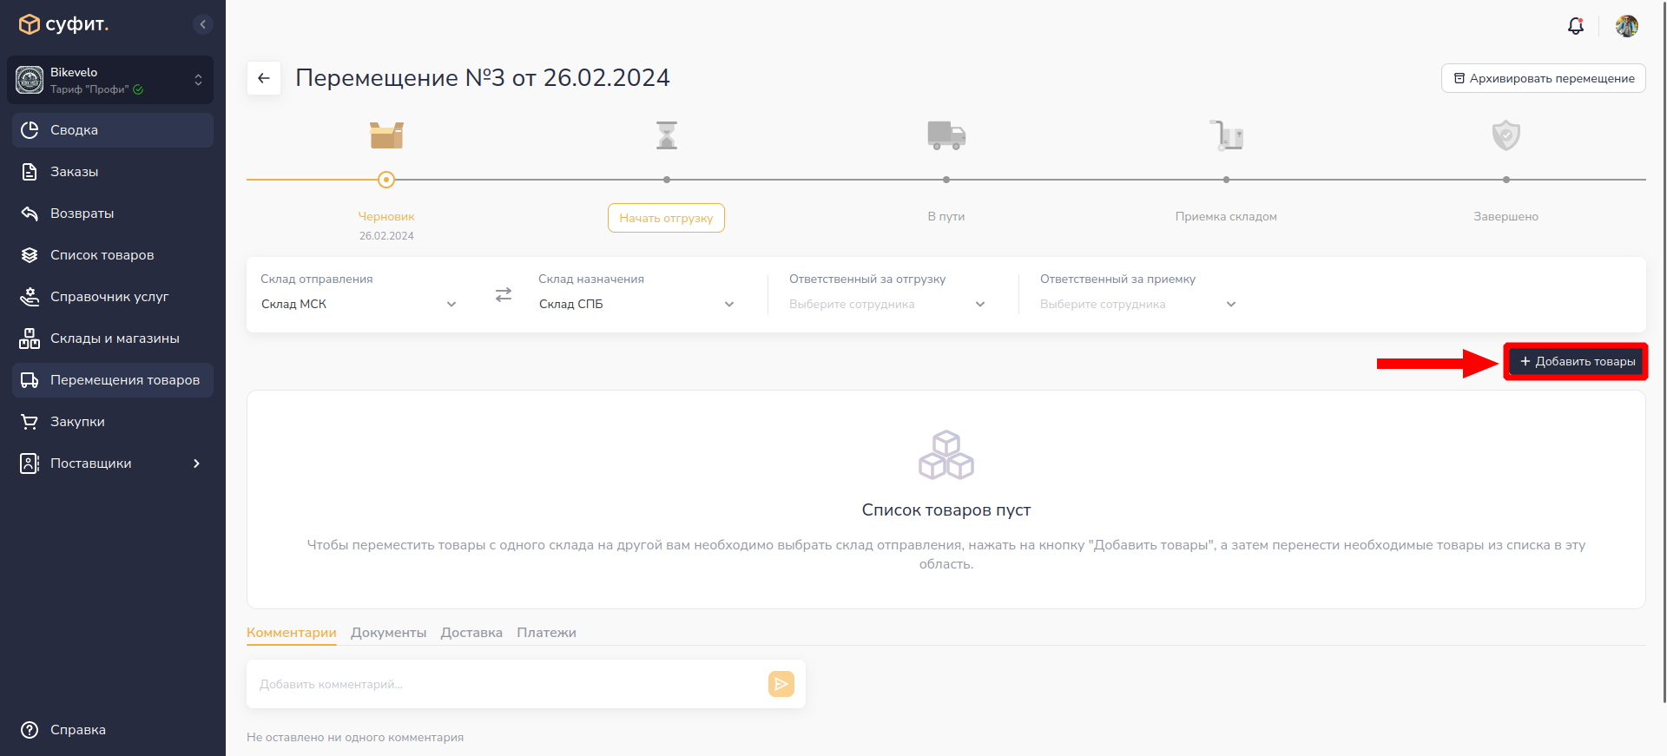Image resolution: width=1667 pixels, height=756 pixels.
Task: Click the Заказы document icon
Action: tap(30, 172)
